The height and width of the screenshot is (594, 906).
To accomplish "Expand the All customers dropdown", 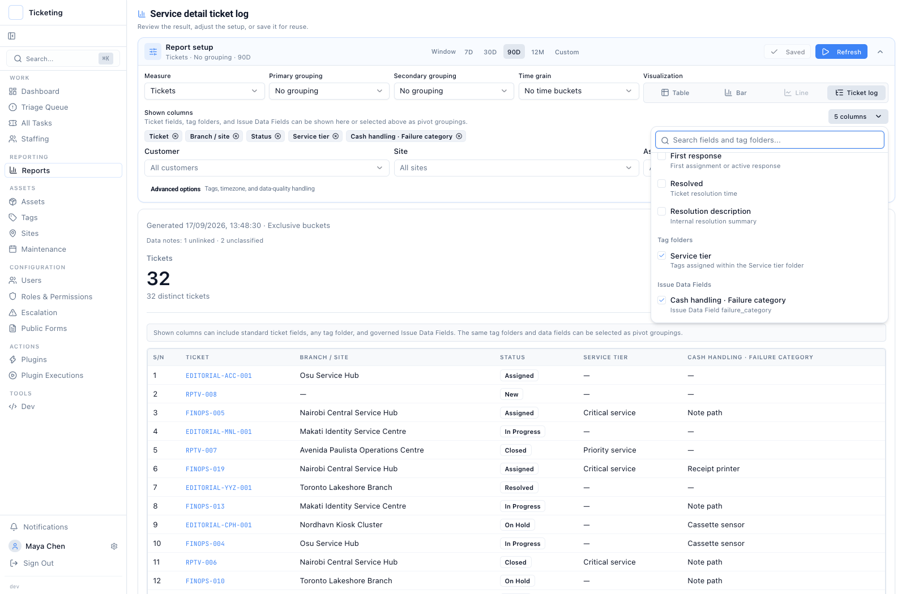I will pos(267,168).
